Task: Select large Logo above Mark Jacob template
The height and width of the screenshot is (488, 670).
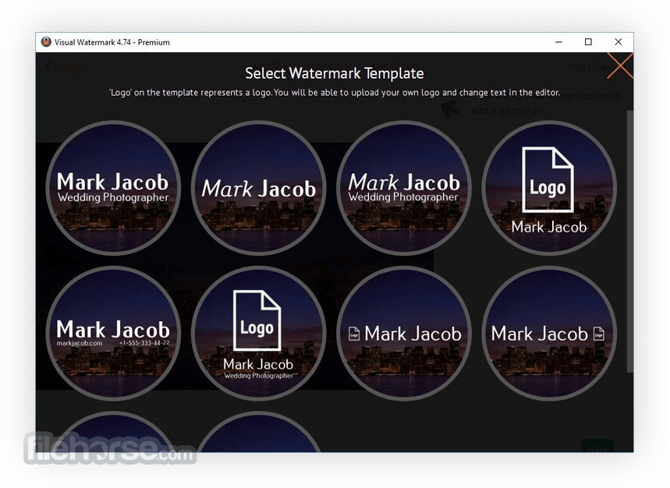Action: [549, 188]
